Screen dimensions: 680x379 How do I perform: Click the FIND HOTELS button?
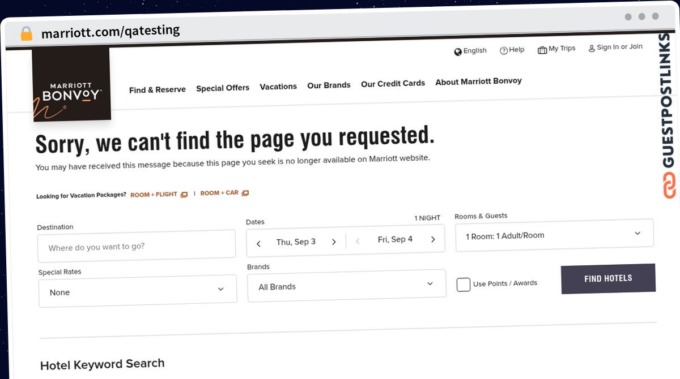[x=608, y=278]
